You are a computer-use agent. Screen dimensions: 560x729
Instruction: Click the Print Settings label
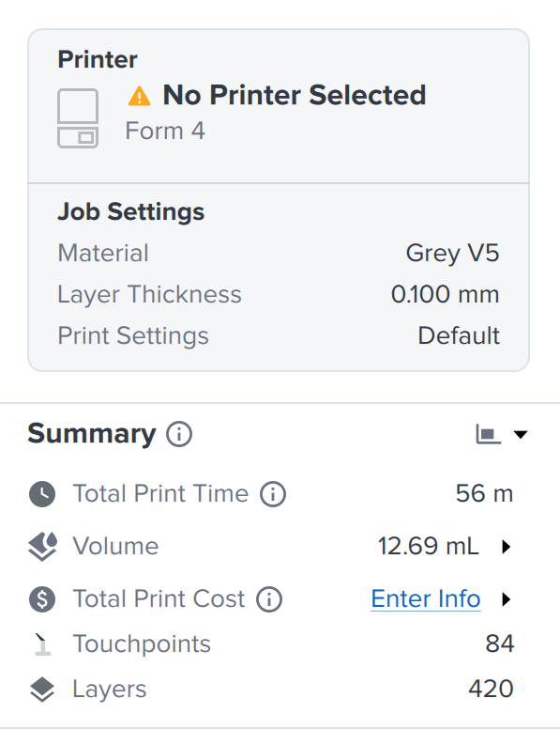133,335
